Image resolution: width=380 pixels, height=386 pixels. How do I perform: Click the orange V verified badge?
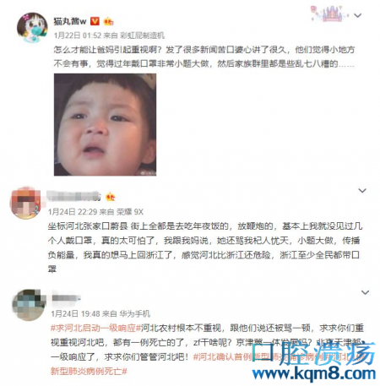[x=95, y=21]
